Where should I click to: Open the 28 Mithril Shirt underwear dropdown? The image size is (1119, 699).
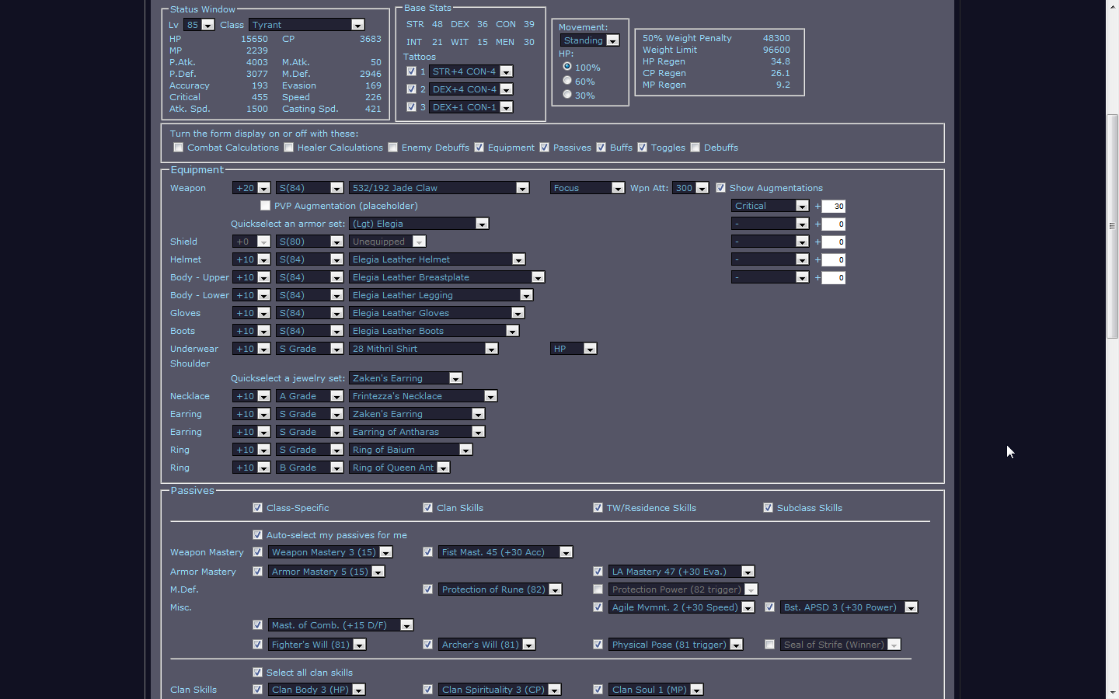(x=424, y=349)
